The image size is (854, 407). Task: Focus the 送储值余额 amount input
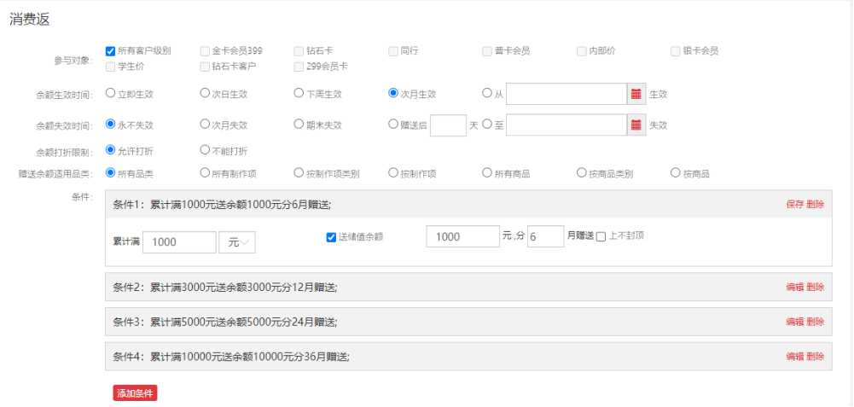pyautogui.click(x=463, y=236)
